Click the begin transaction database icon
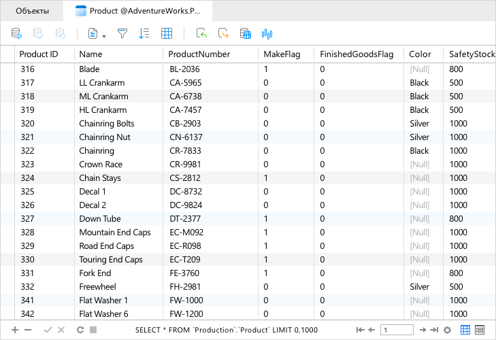Image resolution: width=496 pixels, height=340 pixels. pyautogui.click(x=16, y=33)
